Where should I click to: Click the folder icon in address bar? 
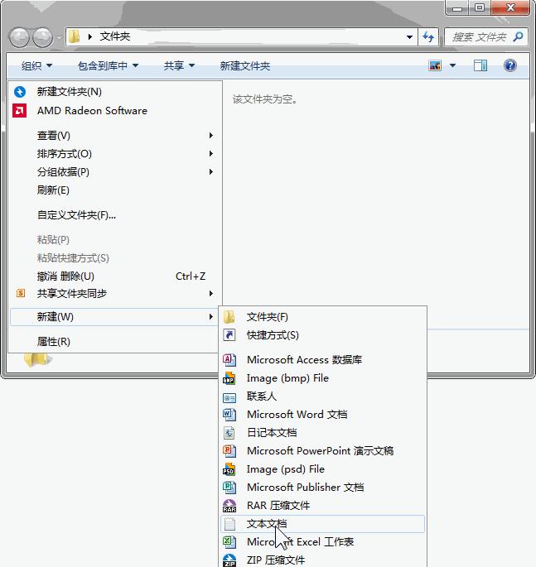click(75, 36)
